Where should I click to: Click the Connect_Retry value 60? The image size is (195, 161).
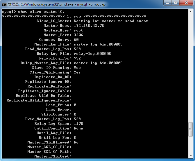click(76, 40)
